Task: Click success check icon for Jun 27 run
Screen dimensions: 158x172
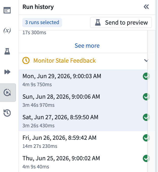Action: point(146,117)
